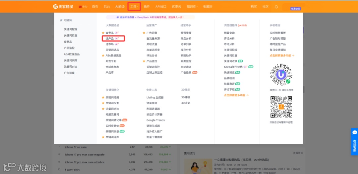
Task: Open 收藏夹 in the top navigation
Action: click(208, 7)
